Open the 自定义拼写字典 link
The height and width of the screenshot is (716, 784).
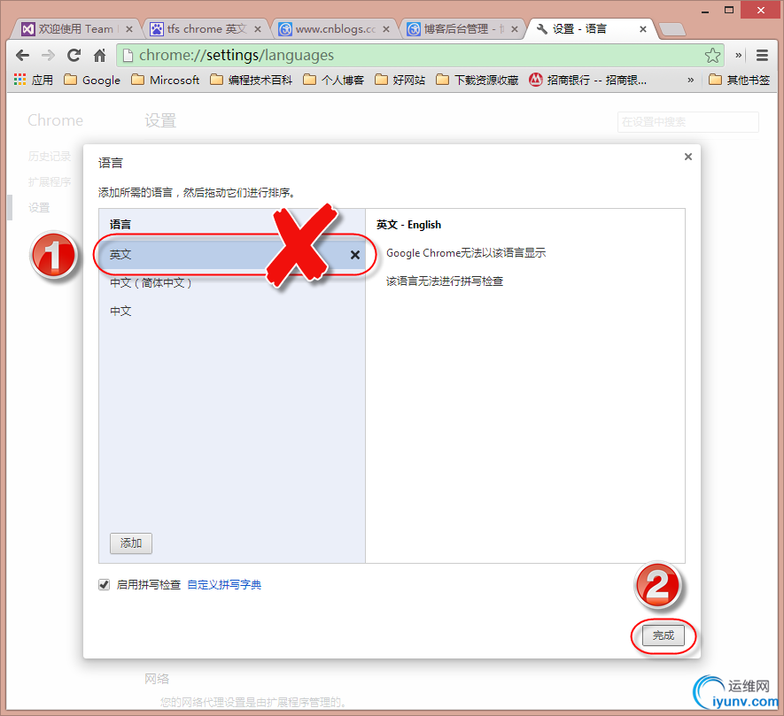click(224, 585)
